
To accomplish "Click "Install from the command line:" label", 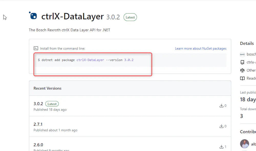I will pos(62,48).
